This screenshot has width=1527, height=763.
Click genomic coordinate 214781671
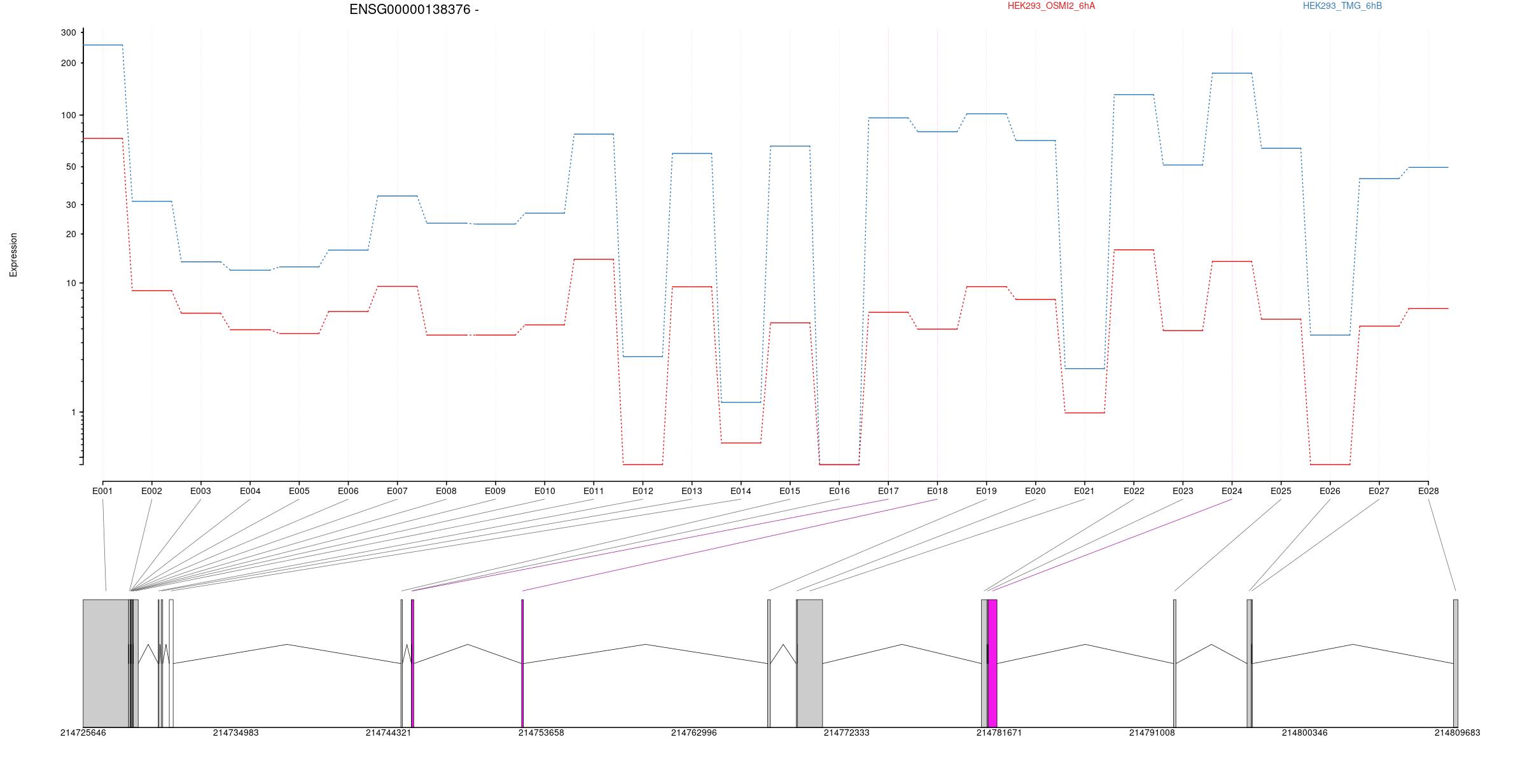coord(1000,732)
